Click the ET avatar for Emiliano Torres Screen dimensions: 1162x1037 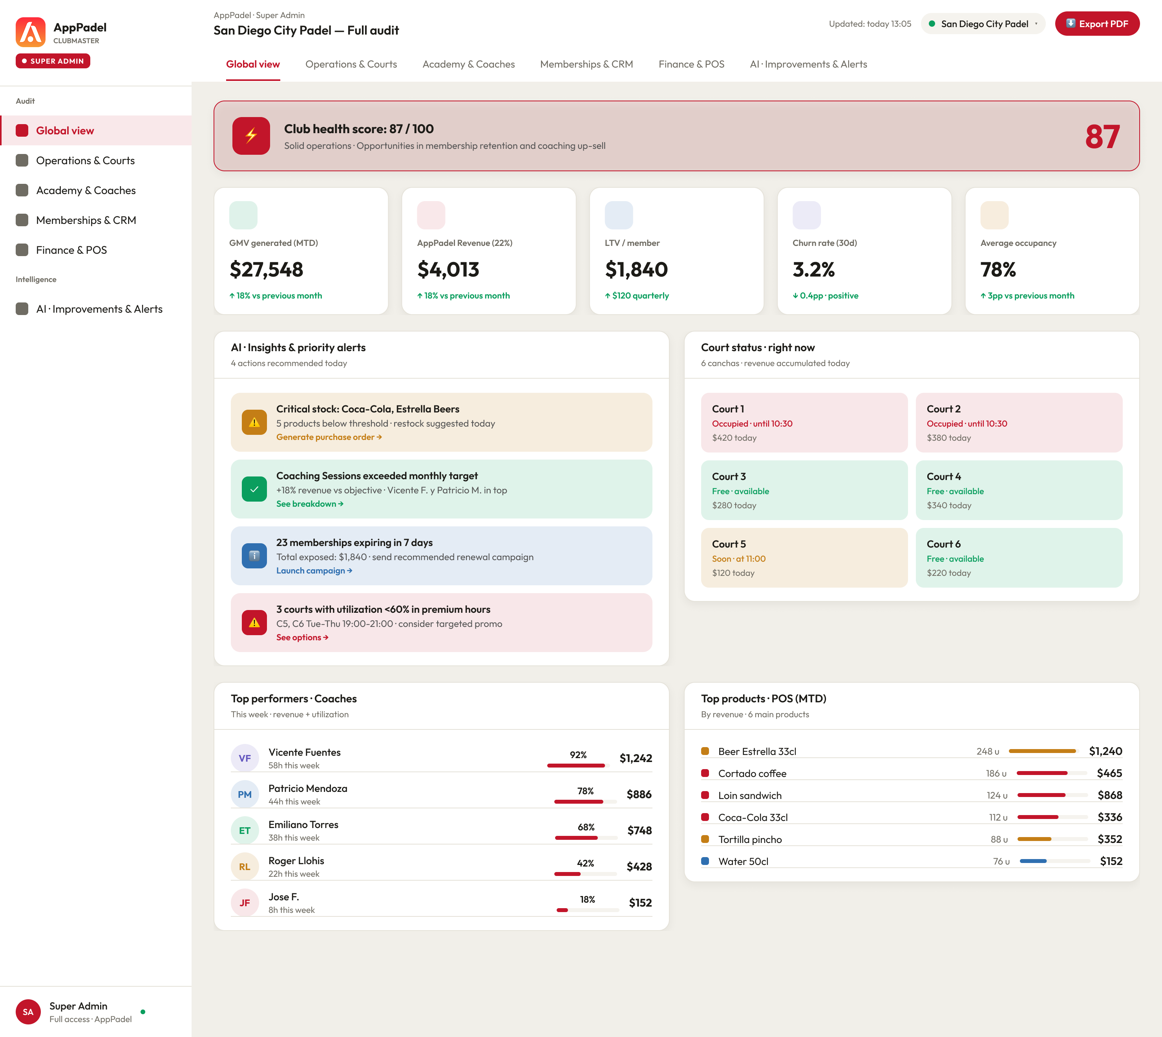click(245, 830)
